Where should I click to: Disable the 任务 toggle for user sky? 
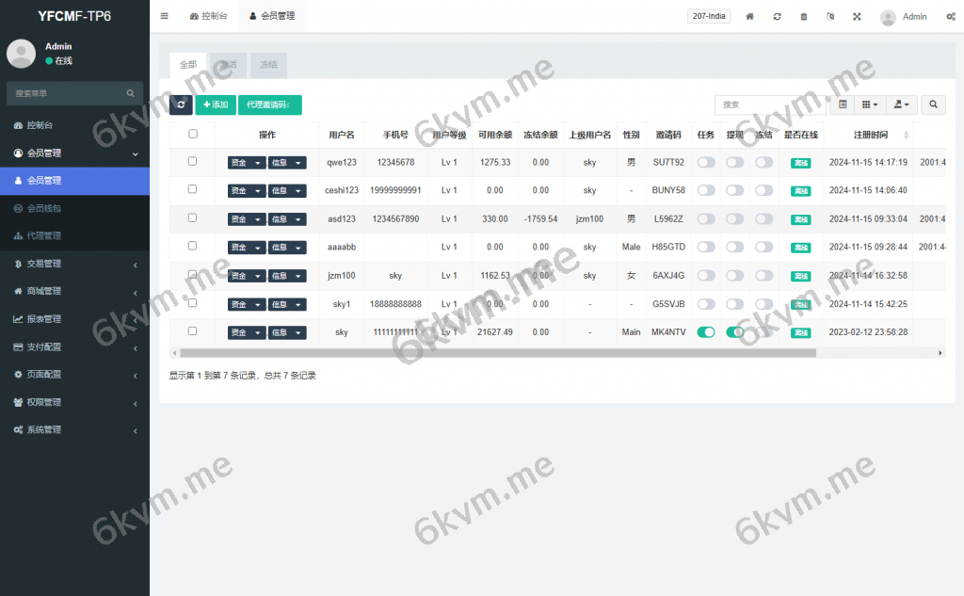pyautogui.click(x=705, y=332)
